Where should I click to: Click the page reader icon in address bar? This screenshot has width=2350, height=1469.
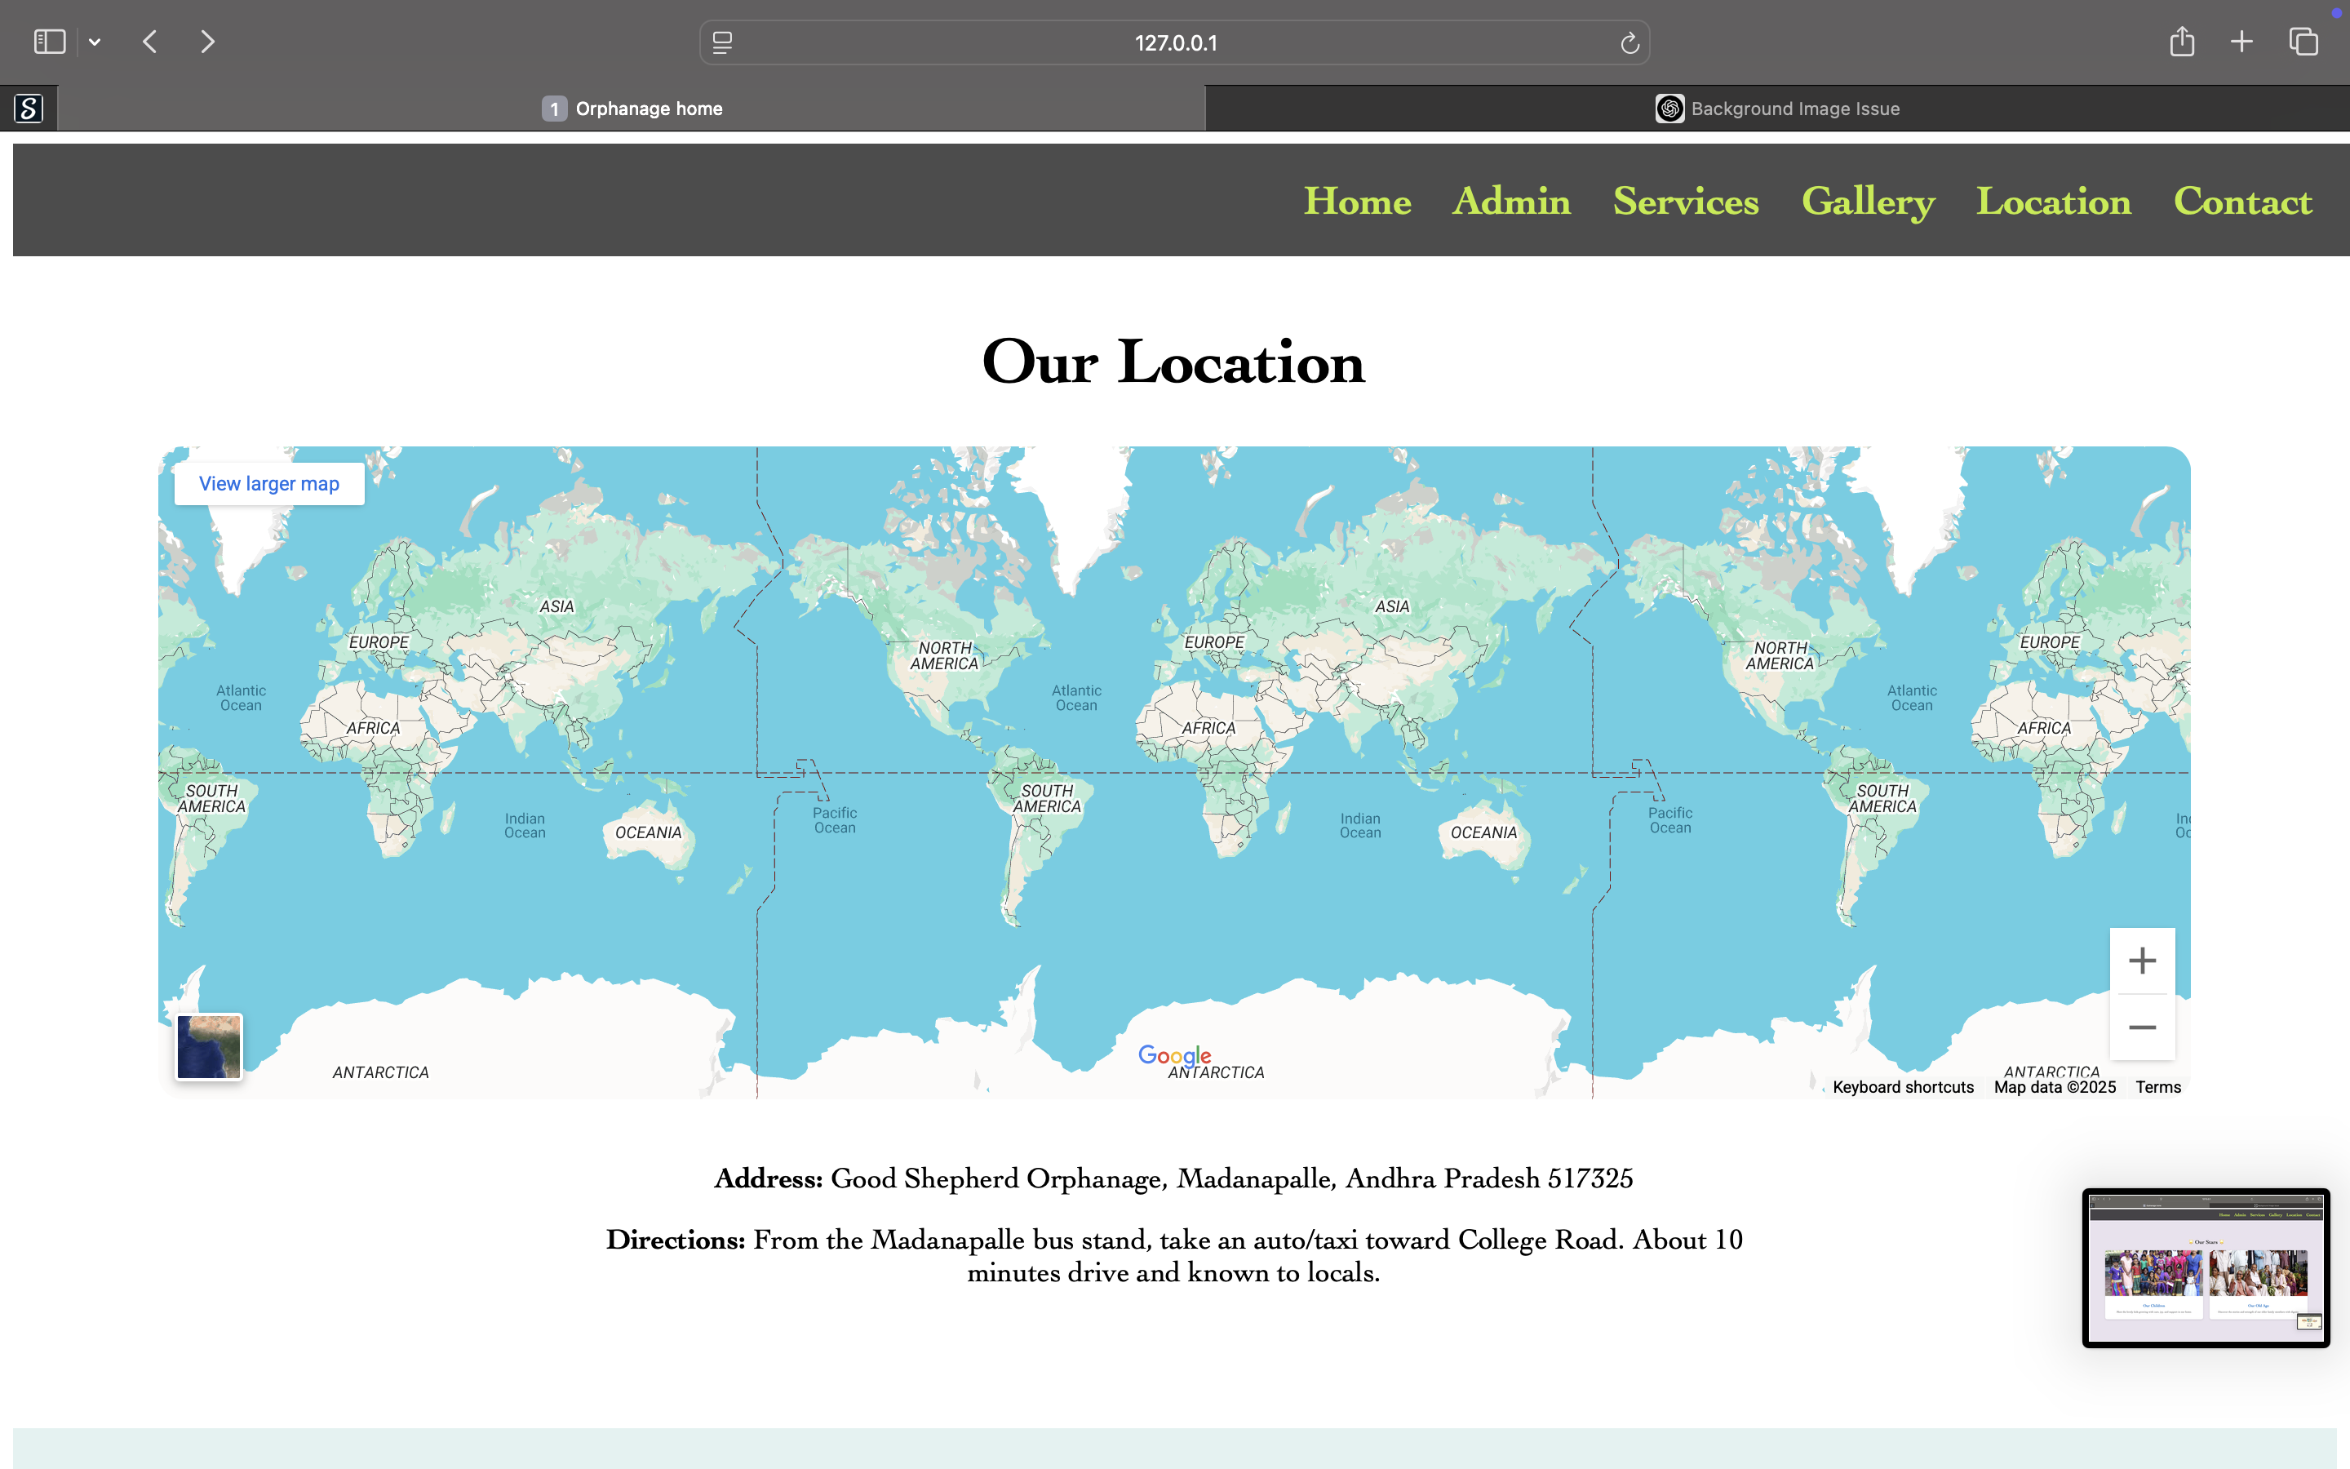[x=722, y=42]
